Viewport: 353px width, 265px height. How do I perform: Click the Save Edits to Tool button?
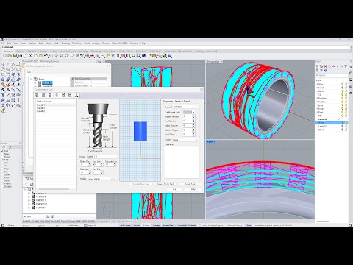click(165, 184)
